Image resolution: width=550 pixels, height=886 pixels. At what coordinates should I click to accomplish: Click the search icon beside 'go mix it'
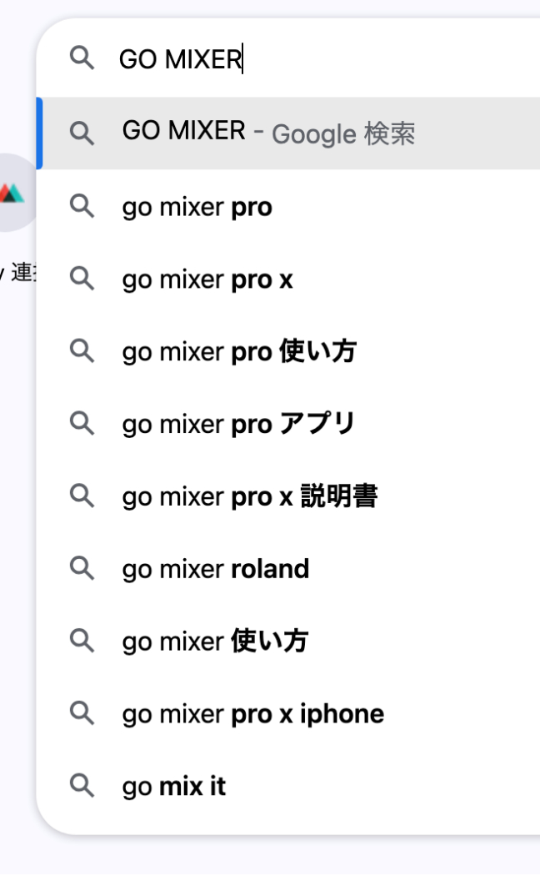tap(82, 785)
